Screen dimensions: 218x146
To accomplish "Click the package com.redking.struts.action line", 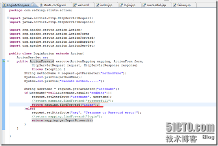I will [x=41, y=10].
